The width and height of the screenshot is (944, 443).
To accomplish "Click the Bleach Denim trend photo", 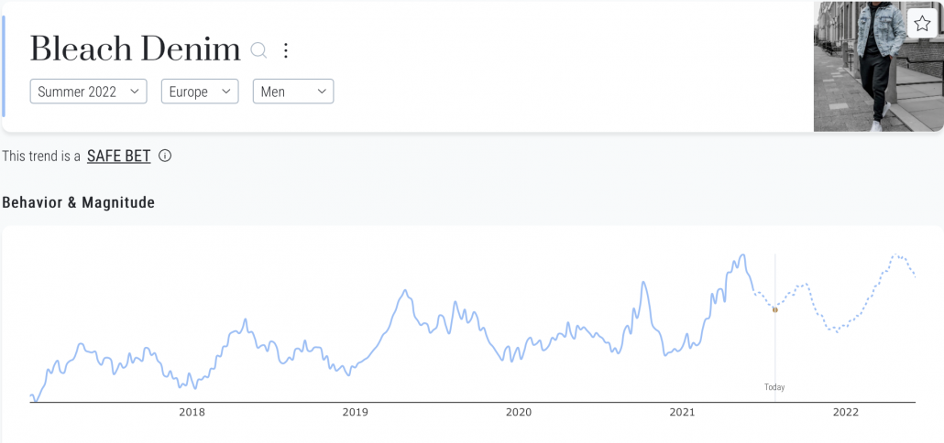I will [878, 66].
